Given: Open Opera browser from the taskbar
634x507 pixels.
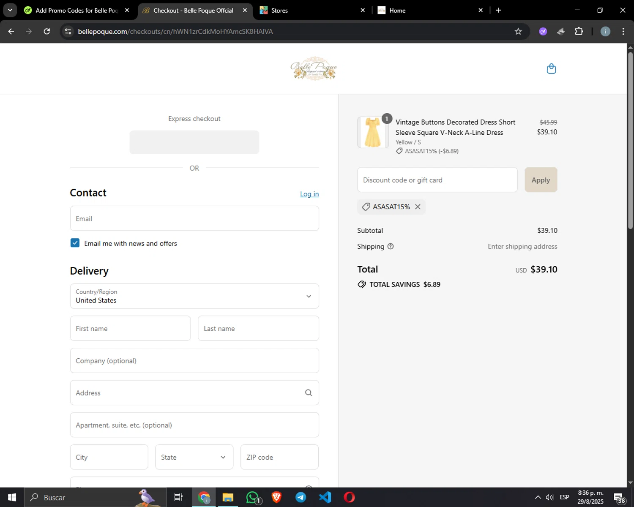Looking at the screenshot, I should tap(350, 497).
